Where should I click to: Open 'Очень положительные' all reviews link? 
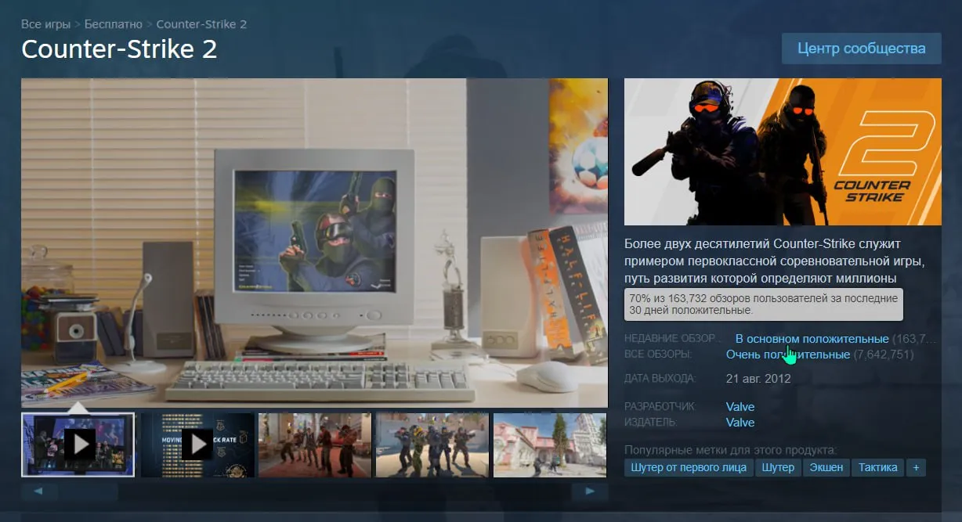point(788,355)
